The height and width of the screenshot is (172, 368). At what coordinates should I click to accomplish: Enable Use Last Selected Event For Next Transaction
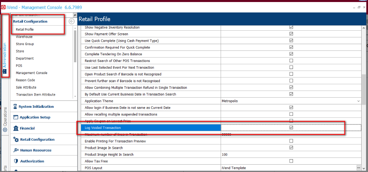[291, 67]
